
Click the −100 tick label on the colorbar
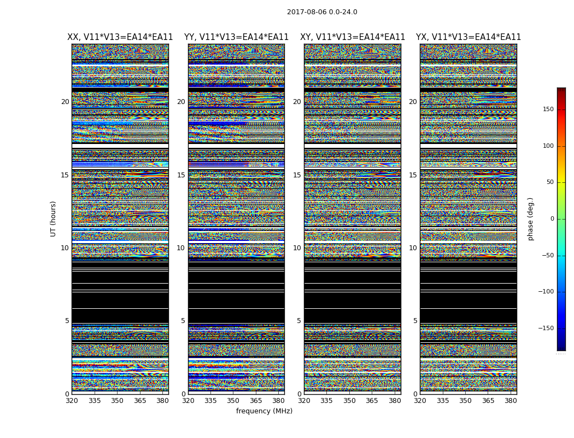pyautogui.click(x=546, y=292)
